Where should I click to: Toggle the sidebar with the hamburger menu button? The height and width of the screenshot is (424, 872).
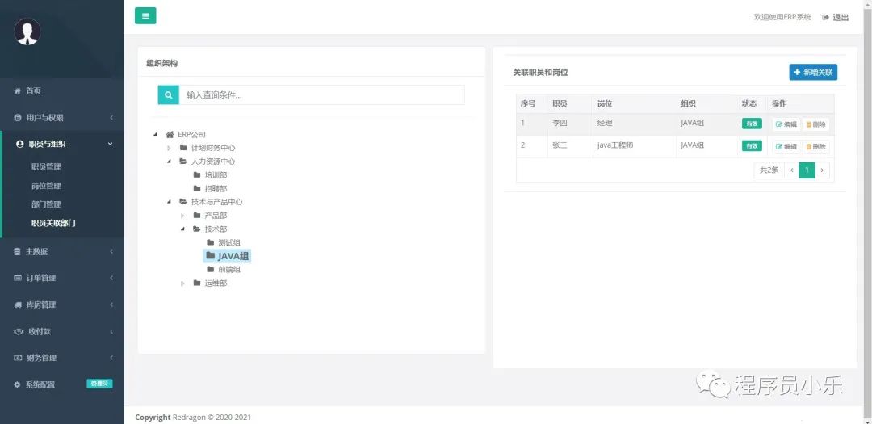[x=145, y=15]
